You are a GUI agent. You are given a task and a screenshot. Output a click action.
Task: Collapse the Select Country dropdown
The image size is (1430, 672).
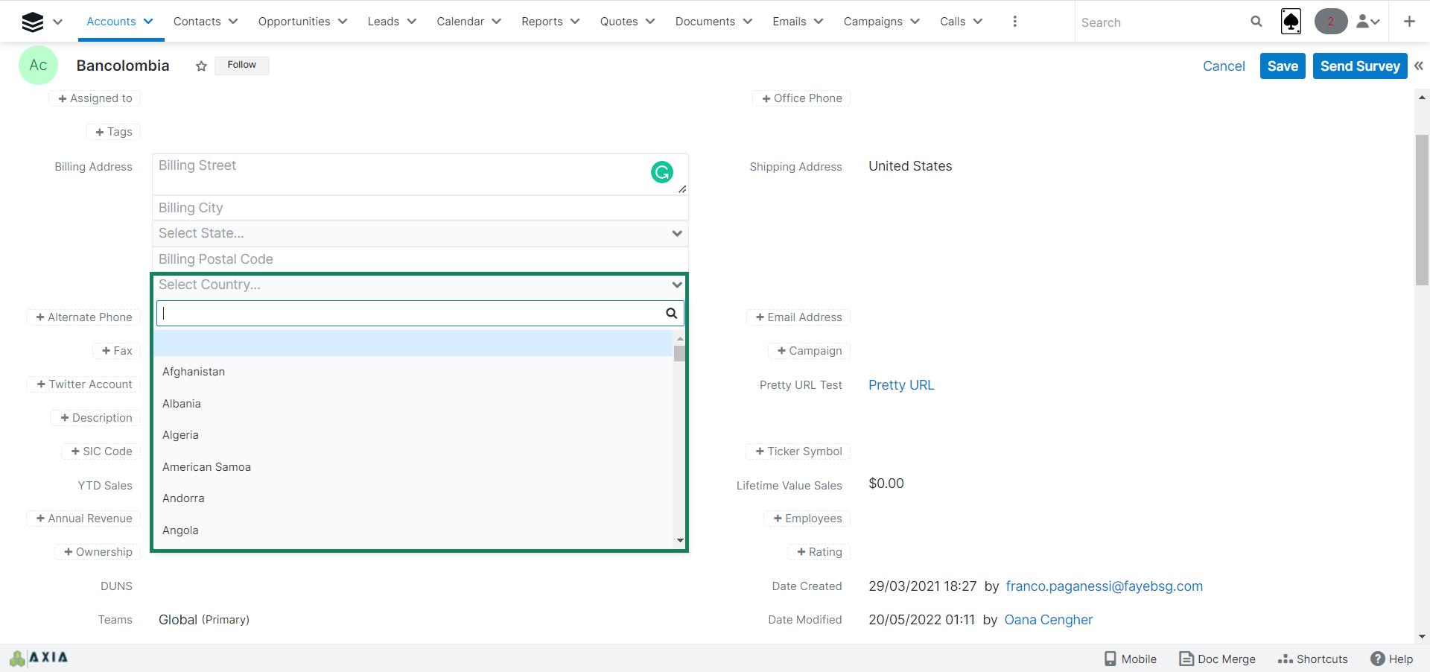tap(420, 285)
